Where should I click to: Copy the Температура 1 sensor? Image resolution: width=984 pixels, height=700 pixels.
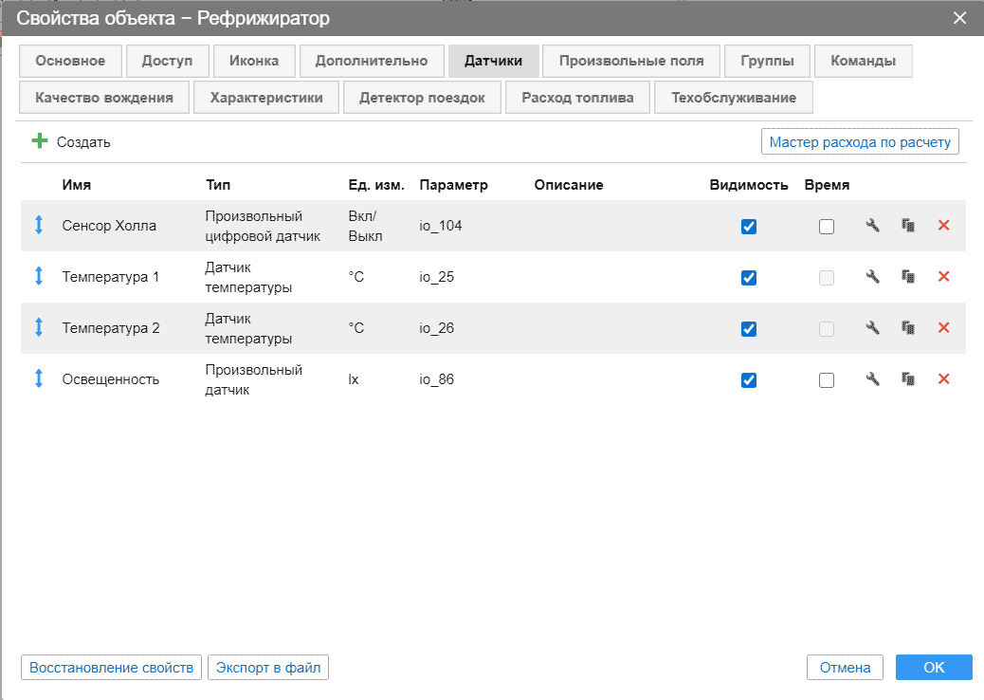908,277
